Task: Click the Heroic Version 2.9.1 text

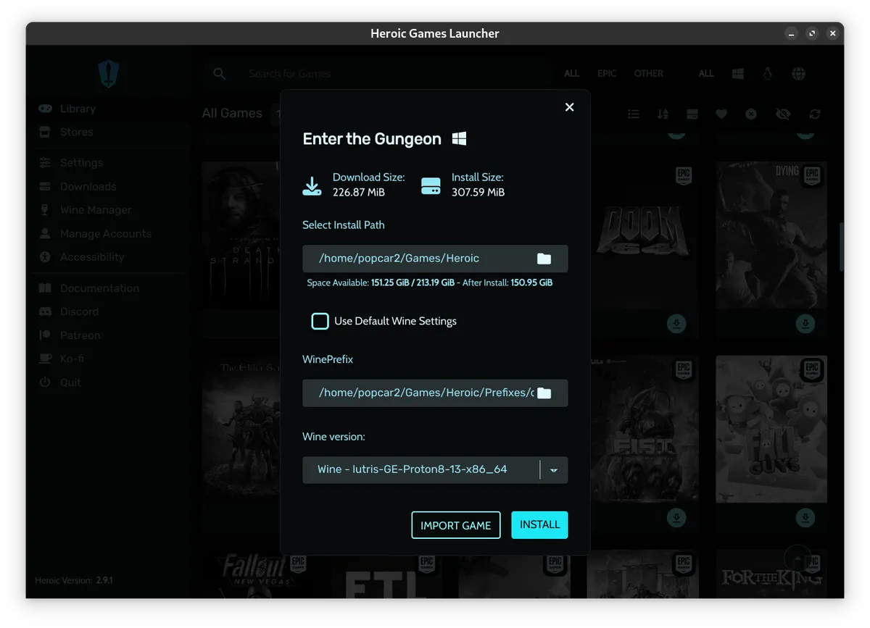Action: click(x=73, y=580)
